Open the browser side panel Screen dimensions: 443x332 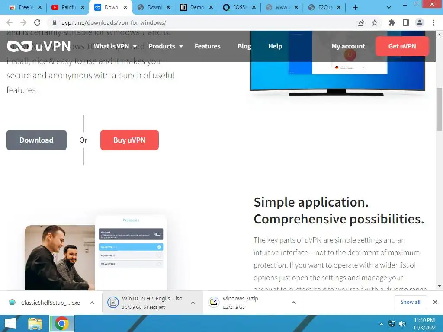tap(406, 22)
